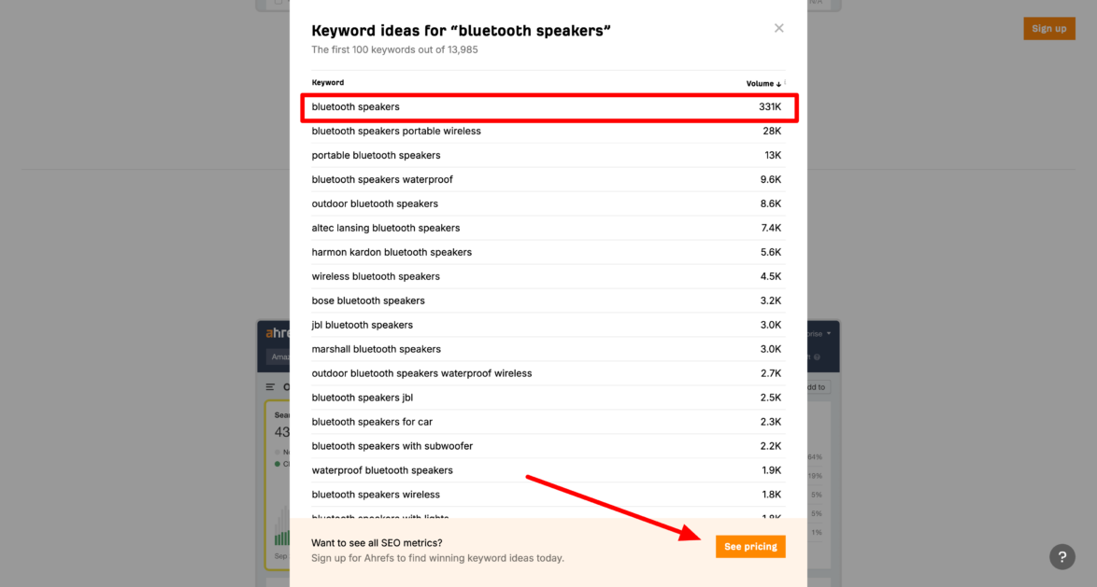Select "marshall bluetooth speakers" keyword
Viewport: 1097px width, 587px height.
[x=376, y=349]
